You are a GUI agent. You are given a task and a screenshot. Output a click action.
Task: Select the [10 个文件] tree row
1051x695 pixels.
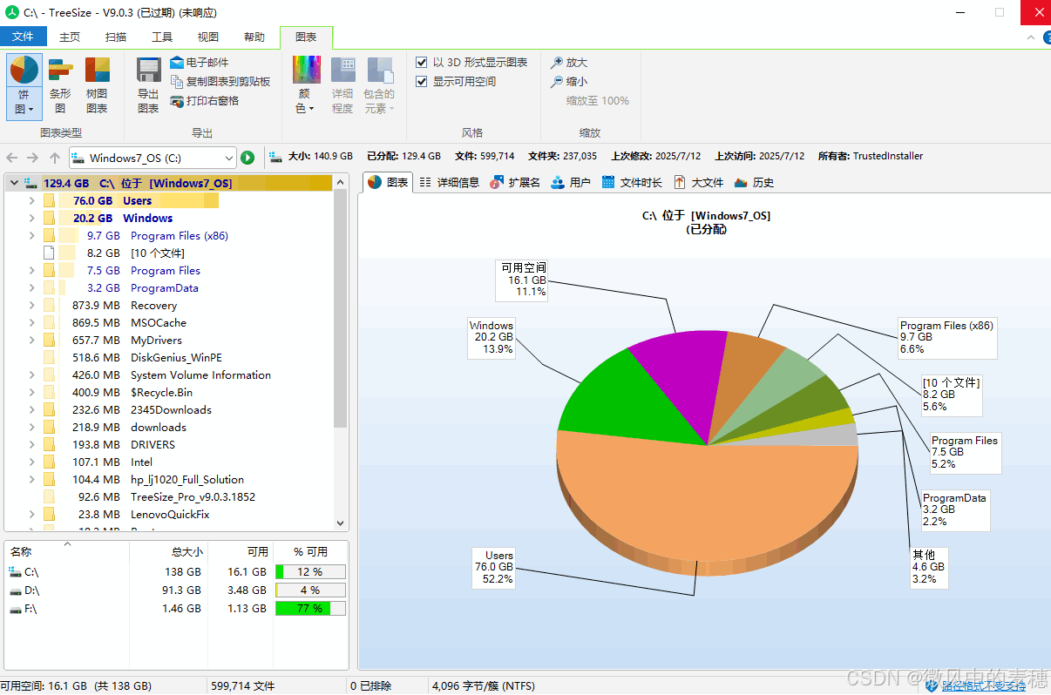[x=168, y=253]
